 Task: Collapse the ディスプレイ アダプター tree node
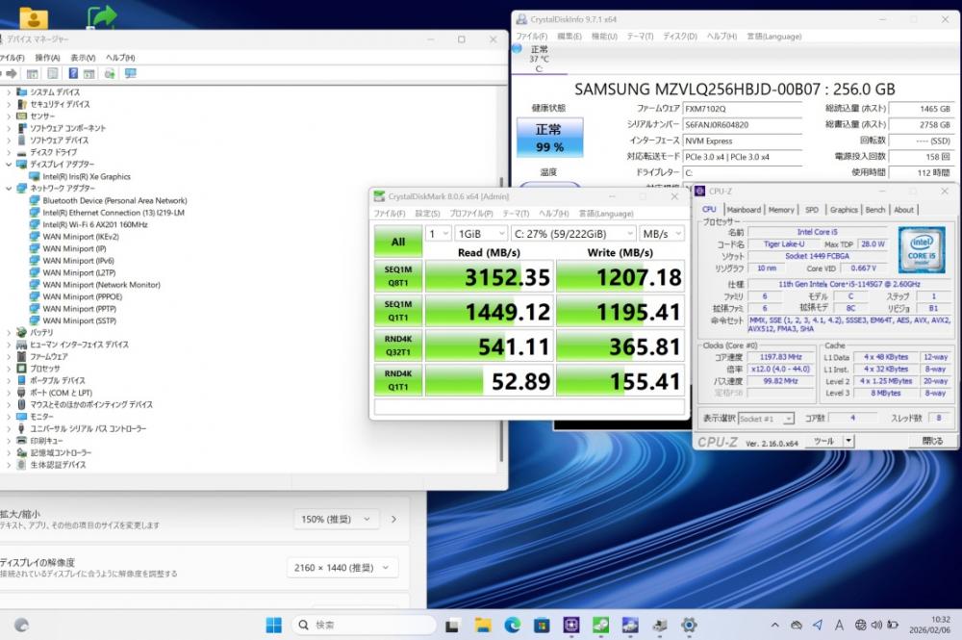pos(9,165)
